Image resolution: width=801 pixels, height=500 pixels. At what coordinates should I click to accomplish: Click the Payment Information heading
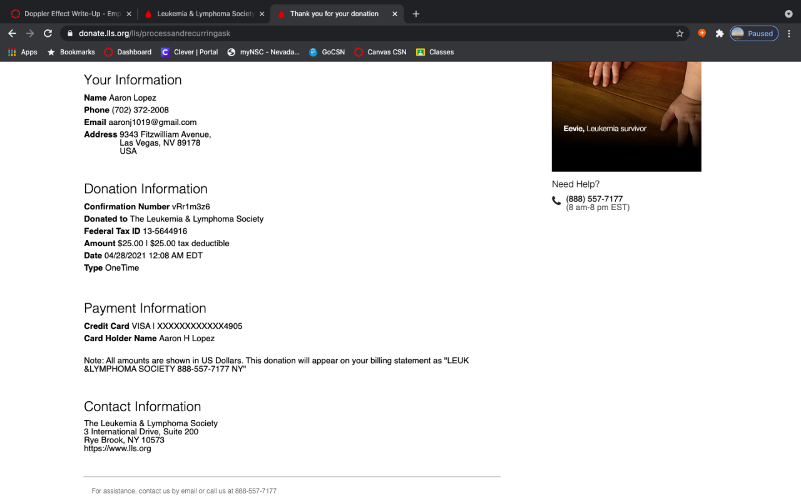point(145,308)
